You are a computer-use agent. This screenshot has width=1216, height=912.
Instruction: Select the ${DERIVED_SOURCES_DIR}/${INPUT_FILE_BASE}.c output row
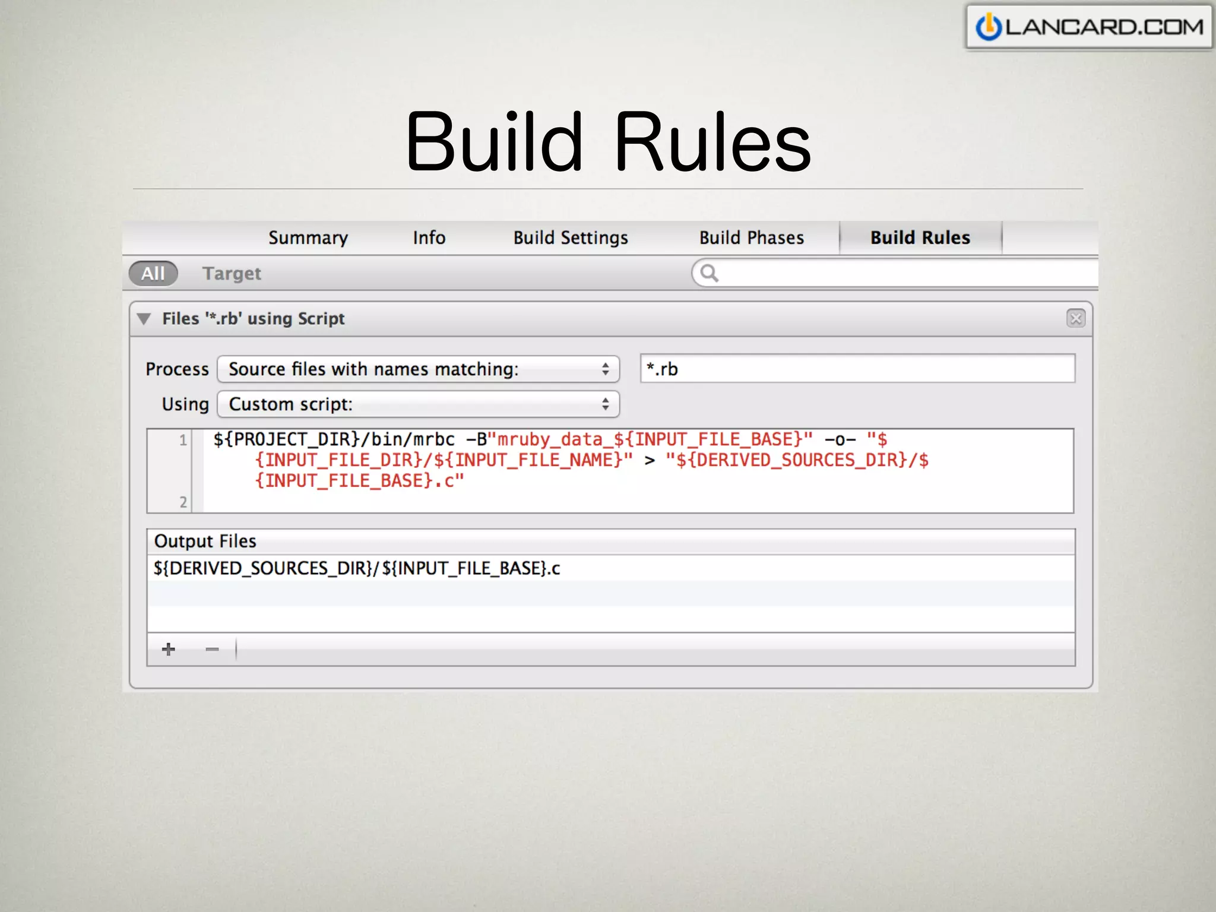point(611,568)
